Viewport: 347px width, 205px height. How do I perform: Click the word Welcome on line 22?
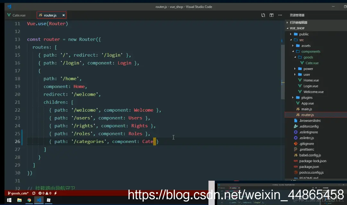(x=143, y=110)
